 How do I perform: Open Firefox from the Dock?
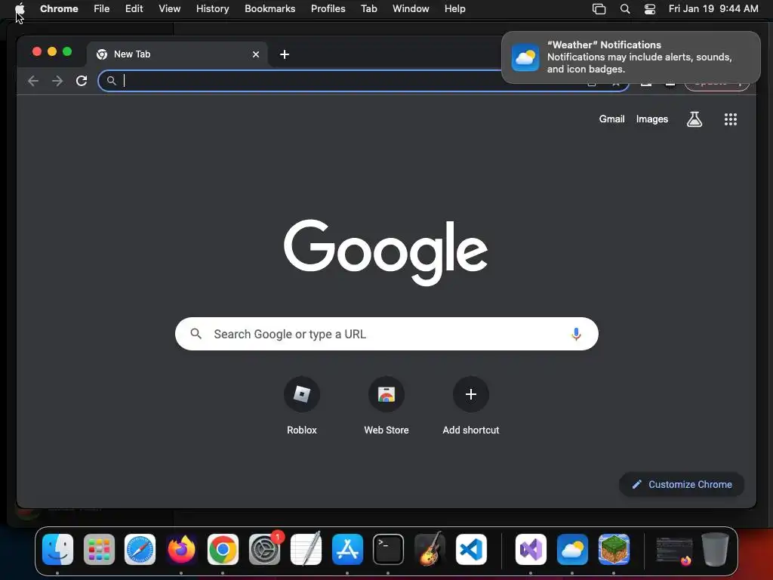click(x=181, y=550)
